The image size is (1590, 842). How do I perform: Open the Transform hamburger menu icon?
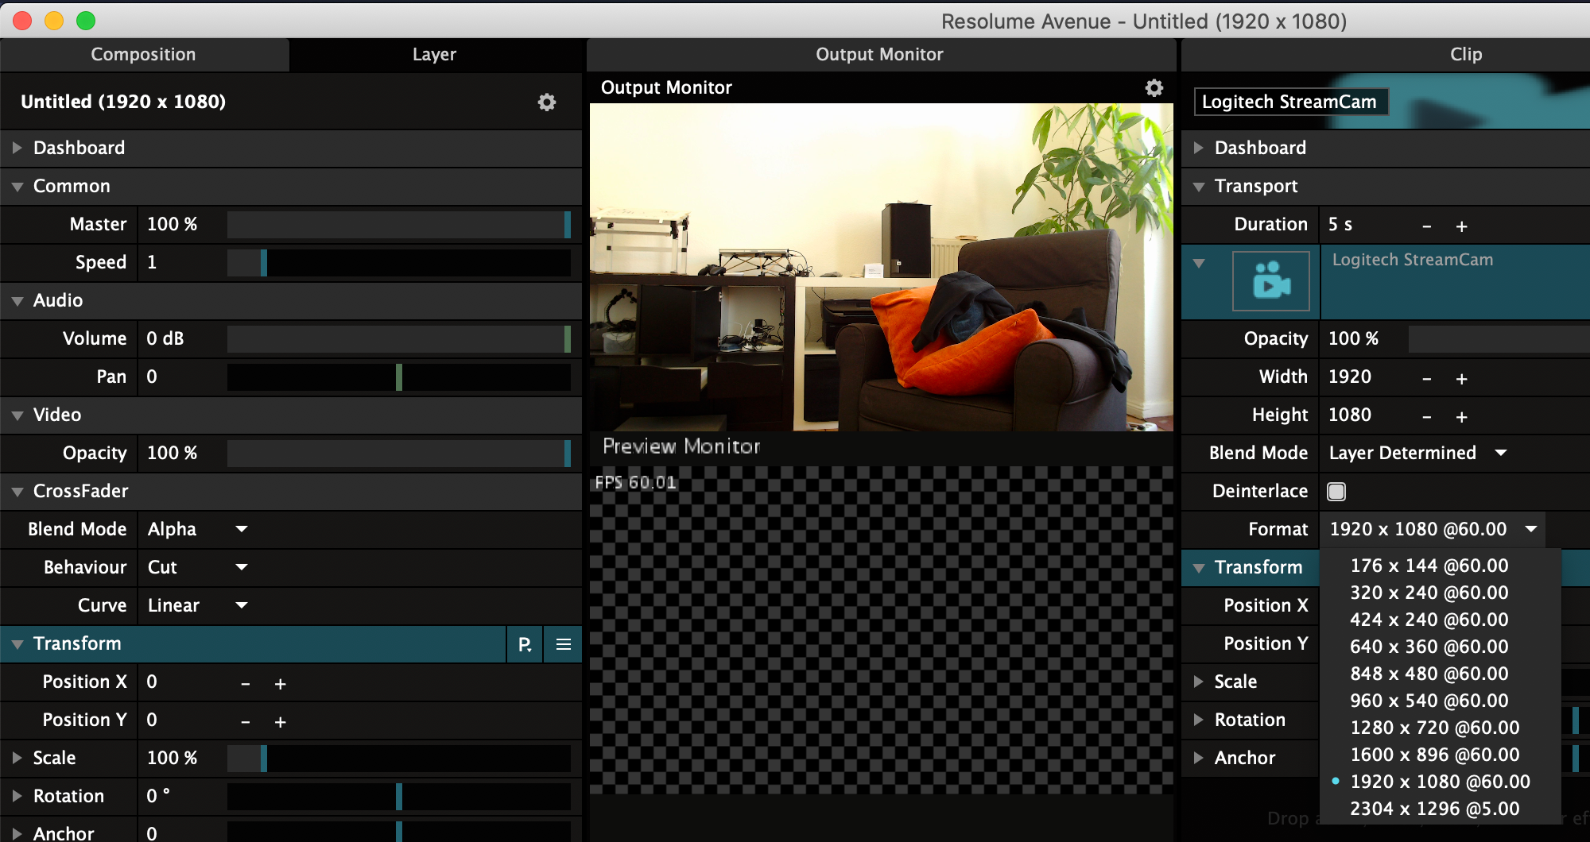tap(564, 644)
